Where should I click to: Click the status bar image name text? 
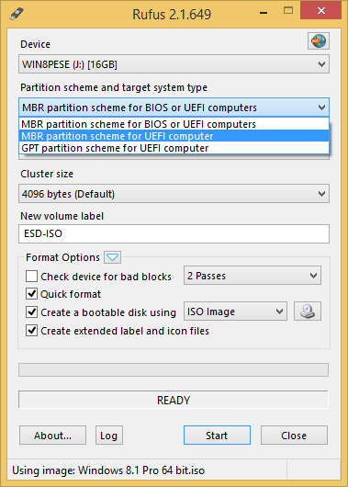pyautogui.click(x=108, y=470)
